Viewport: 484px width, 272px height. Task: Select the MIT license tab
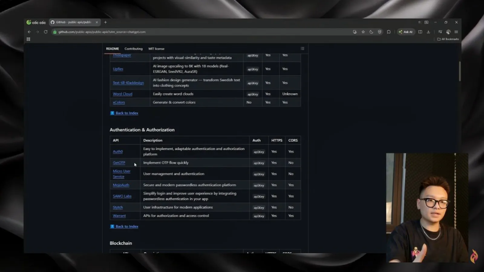pos(156,49)
